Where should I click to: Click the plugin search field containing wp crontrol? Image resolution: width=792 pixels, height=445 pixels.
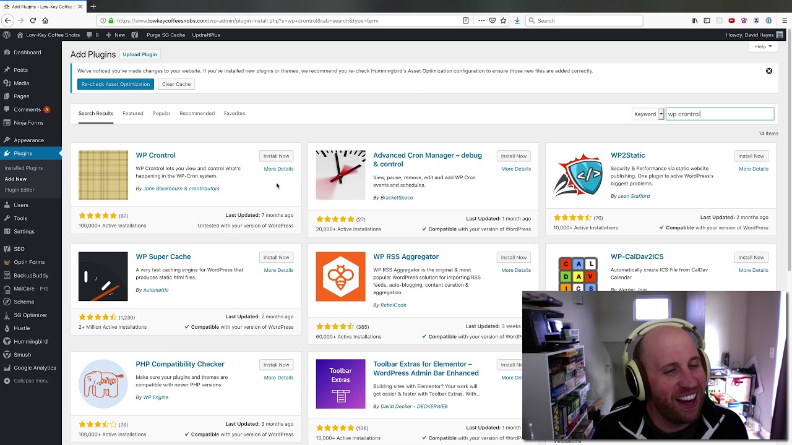[x=720, y=114]
